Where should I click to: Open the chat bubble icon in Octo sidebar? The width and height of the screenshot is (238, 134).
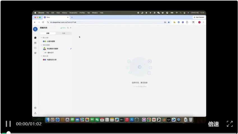click(35, 38)
